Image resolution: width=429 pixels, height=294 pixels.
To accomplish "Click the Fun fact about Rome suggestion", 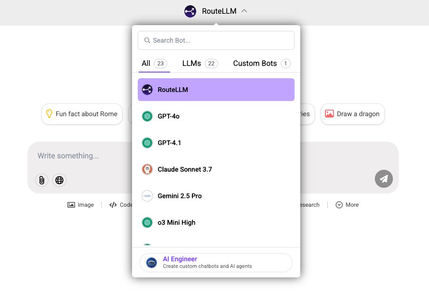I will pyautogui.click(x=82, y=114).
